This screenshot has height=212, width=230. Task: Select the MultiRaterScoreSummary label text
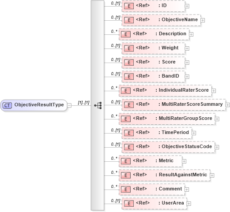[x=192, y=104]
